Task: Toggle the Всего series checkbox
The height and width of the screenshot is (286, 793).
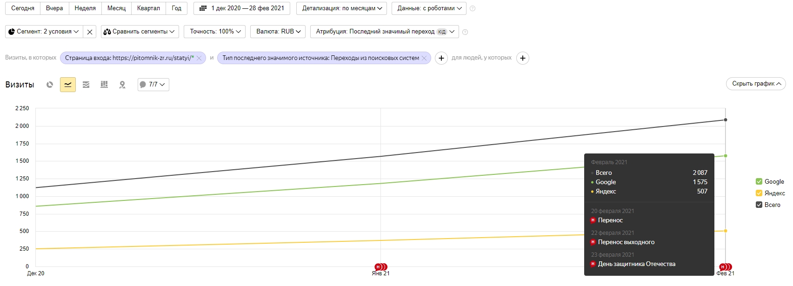Action: tap(759, 205)
